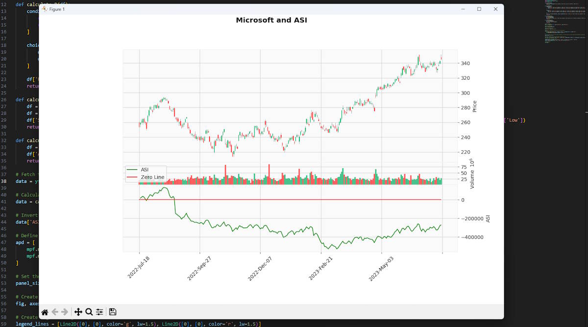
Task: Save the figure using the floppy disk icon
Action: (112, 312)
